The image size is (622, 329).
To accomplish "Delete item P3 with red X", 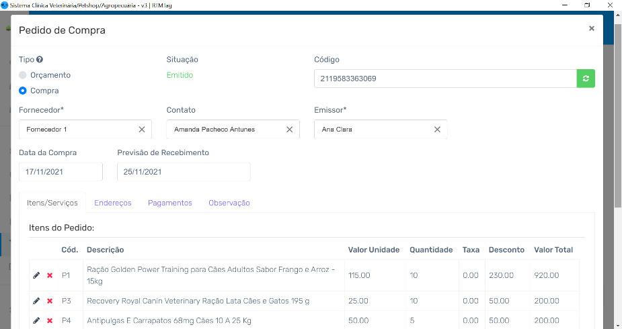I will coord(50,301).
